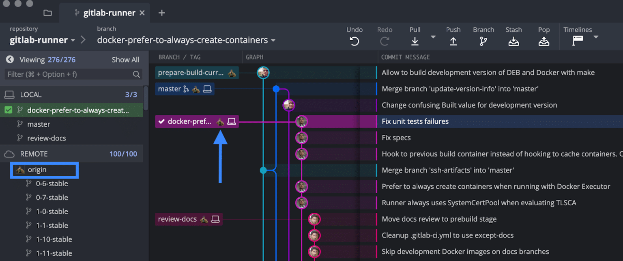This screenshot has width=623, height=261.
Task: Collapse the left panel with the chevron
Action: 9,59
